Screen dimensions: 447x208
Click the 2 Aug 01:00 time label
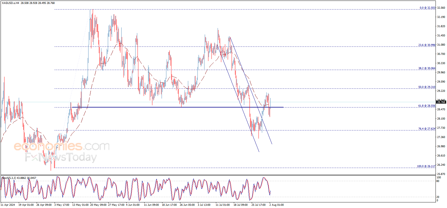pyautogui.click(x=276, y=205)
